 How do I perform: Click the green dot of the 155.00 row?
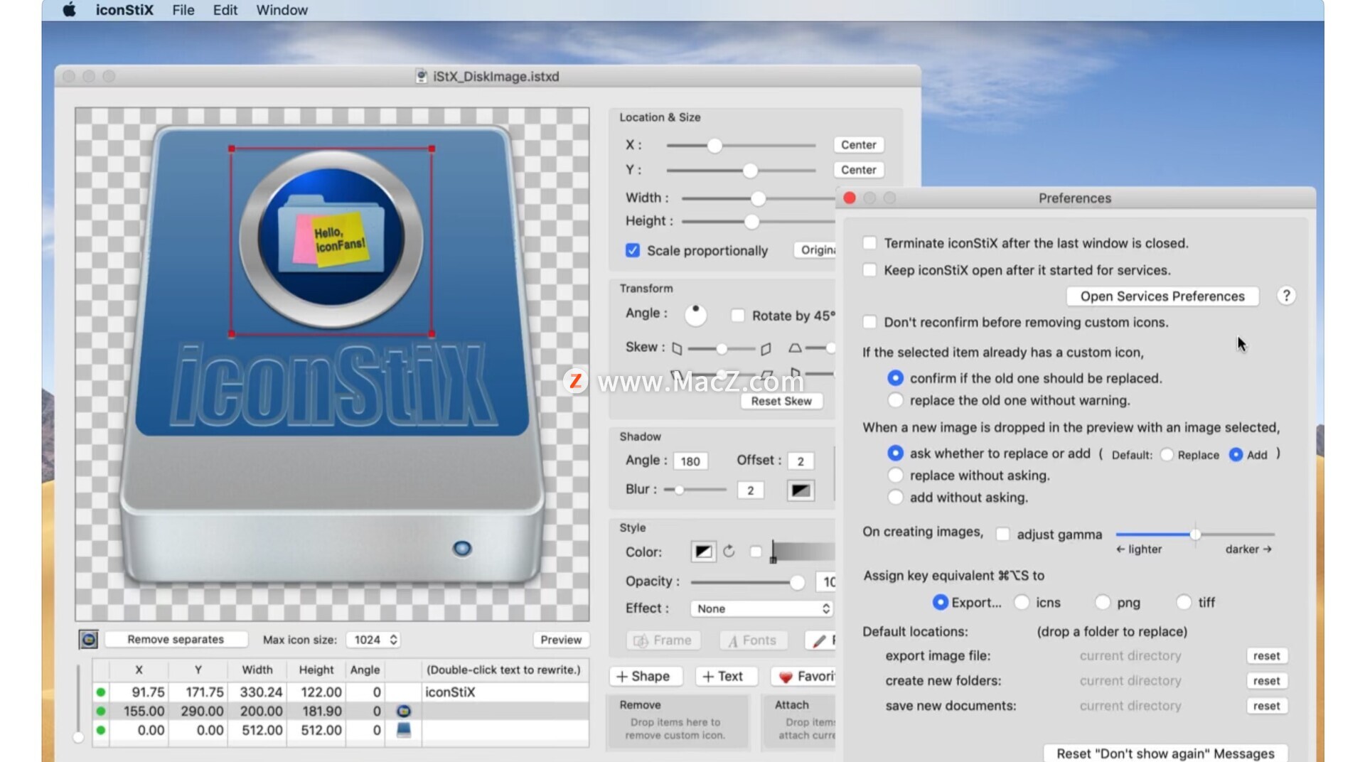coord(101,711)
